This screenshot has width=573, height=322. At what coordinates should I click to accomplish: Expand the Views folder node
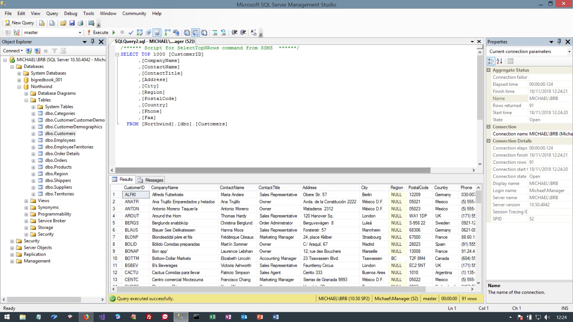(26, 201)
